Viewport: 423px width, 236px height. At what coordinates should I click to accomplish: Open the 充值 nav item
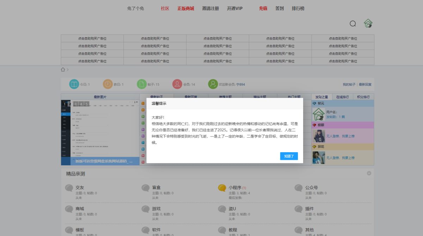coord(263,8)
